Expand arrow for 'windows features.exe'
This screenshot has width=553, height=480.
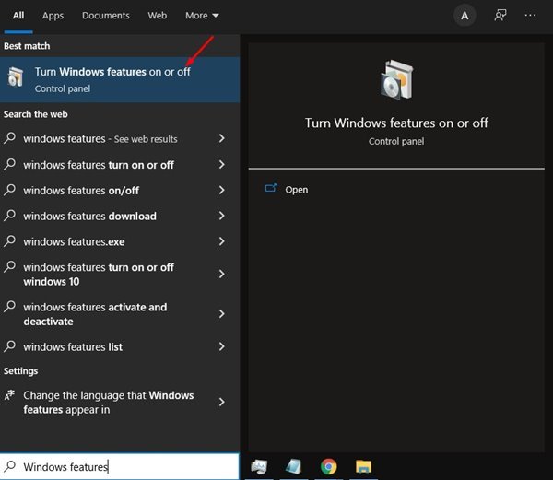tap(221, 241)
